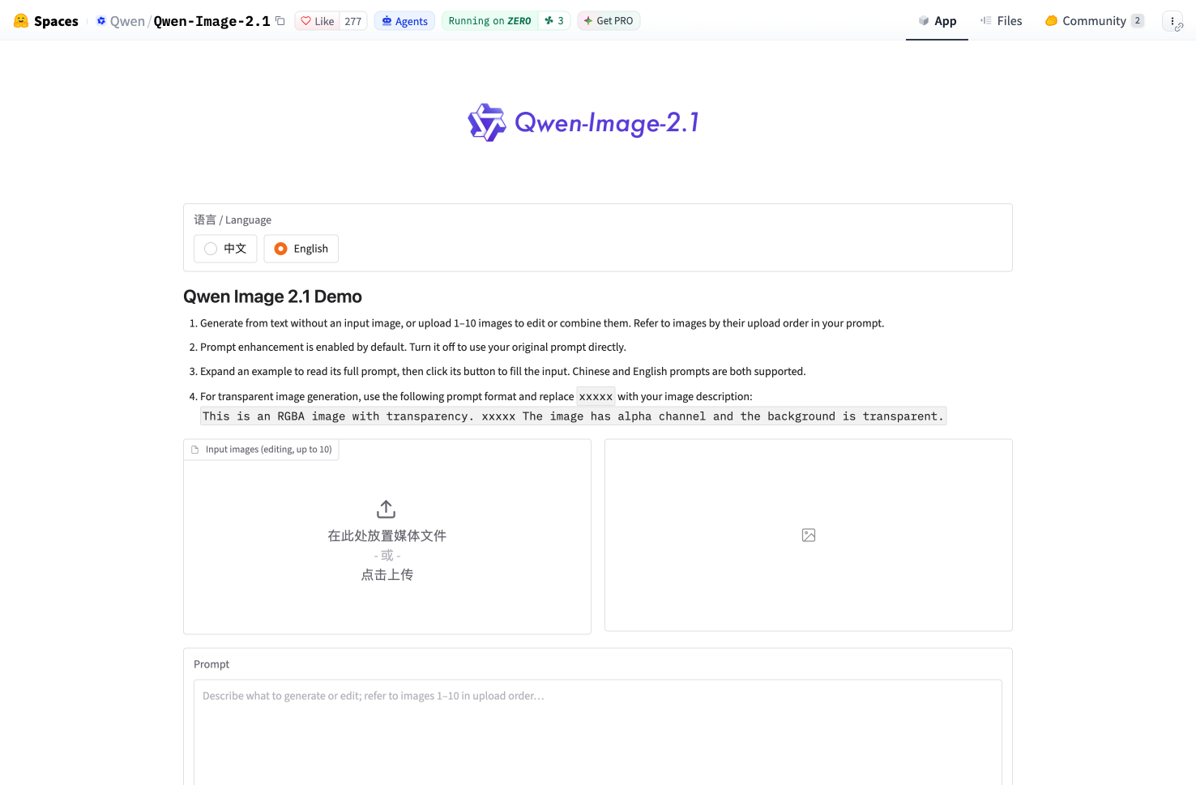Switch to the App tab
Image resolution: width=1196 pixels, height=785 pixels.
937,21
